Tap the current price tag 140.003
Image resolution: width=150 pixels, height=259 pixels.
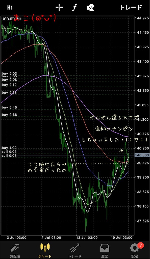click(142, 155)
